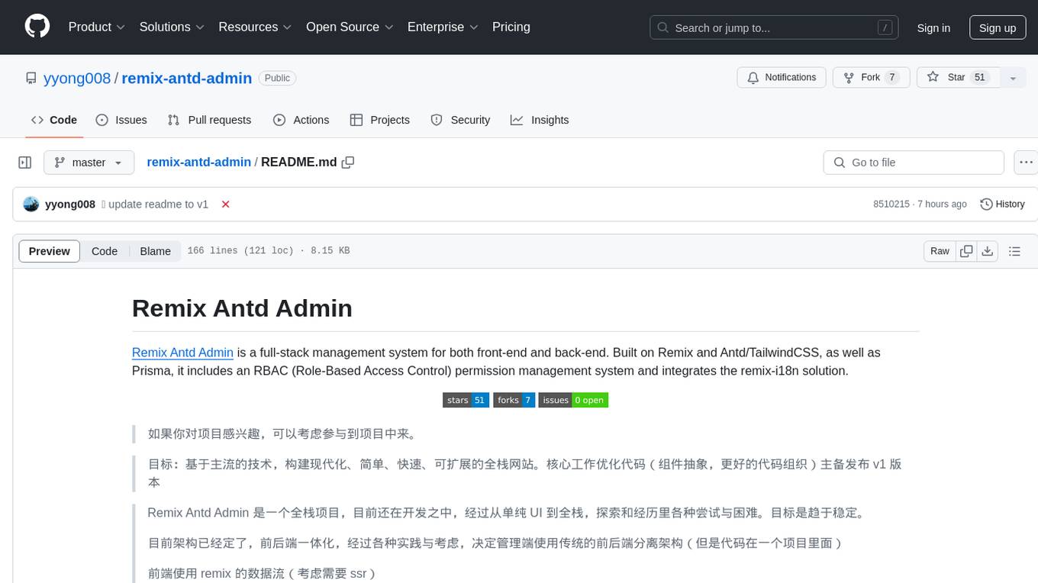Click the star count 51
The height and width of the screenshot is (583, 1038).
(x=980, y=77)
